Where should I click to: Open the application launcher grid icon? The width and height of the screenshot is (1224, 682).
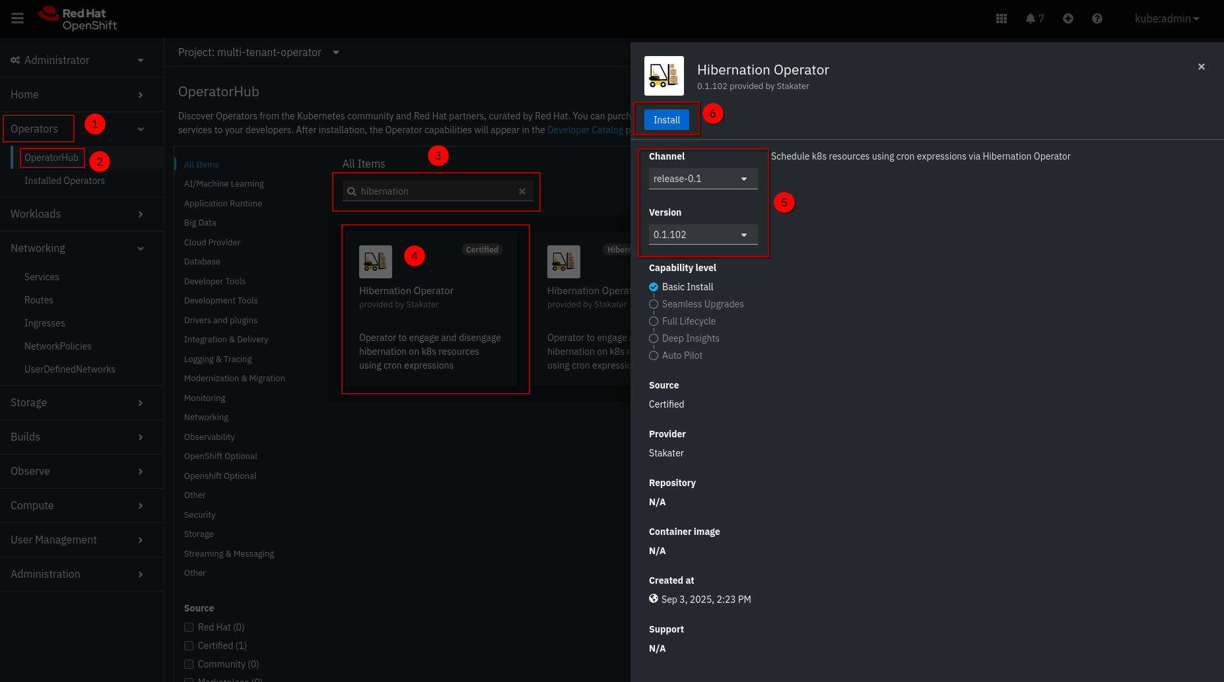point(1001,18)
